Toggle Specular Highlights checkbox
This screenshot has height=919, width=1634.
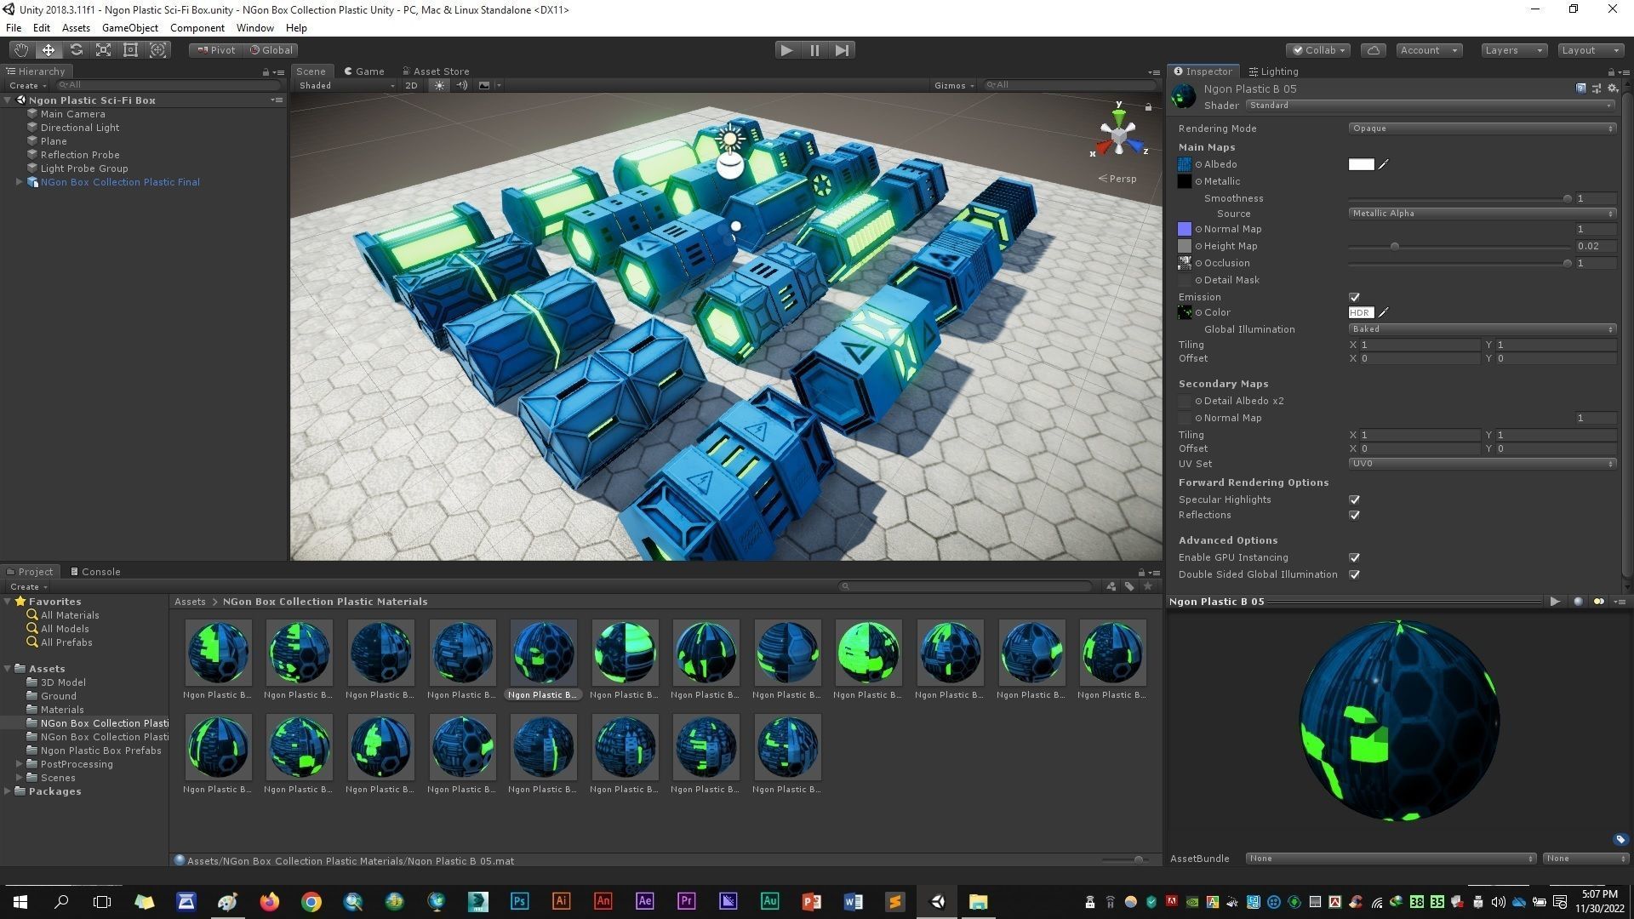tap(1354, 499)
